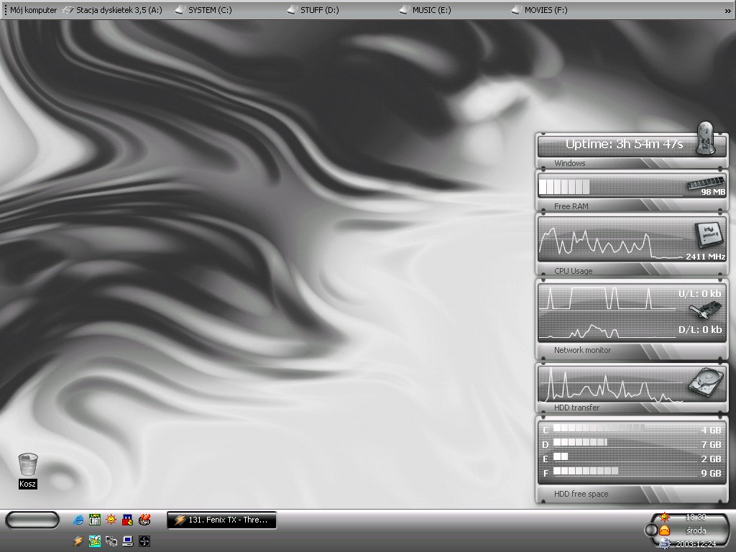Image resolution: width=736 pixels, height=552 pixels.
Task: Open the two-monitors network quick launch icon
Action: click(x=111, y=541)
